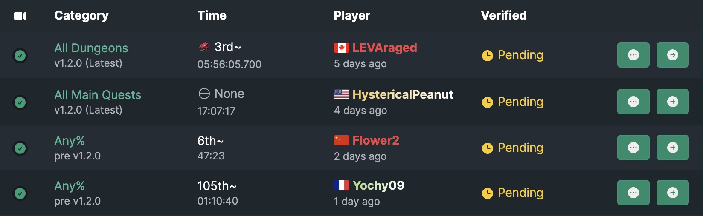Click the green check circle on the All Dungeons row
Image resolution: width=703 pixels, height=216 pixels.
point(20,56)
